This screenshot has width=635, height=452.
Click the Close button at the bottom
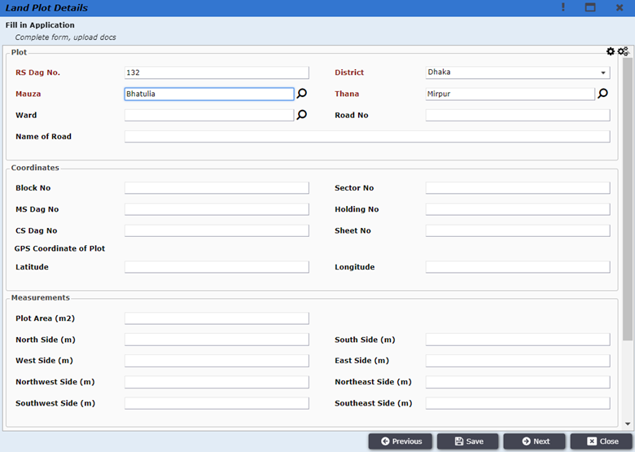pos(602,441)
